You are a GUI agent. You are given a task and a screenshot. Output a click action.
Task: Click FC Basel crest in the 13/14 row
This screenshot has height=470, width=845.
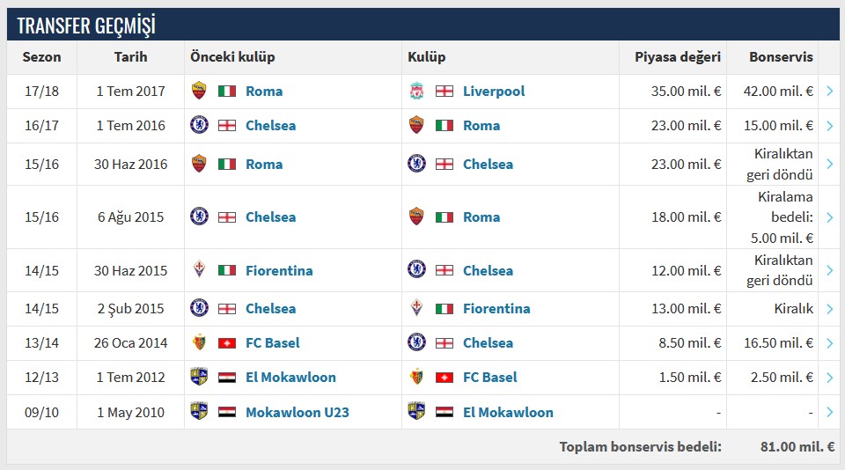[199, 342]
